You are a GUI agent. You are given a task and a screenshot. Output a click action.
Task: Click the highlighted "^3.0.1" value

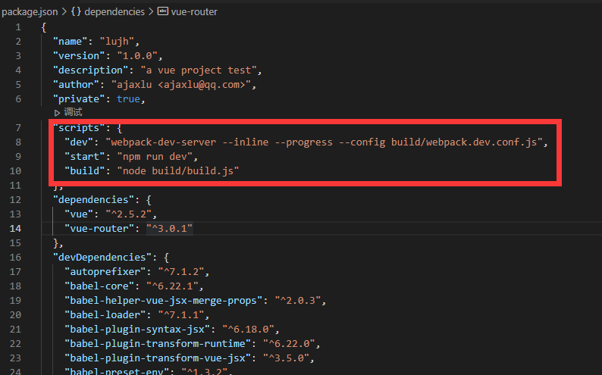tap(169, 229)
